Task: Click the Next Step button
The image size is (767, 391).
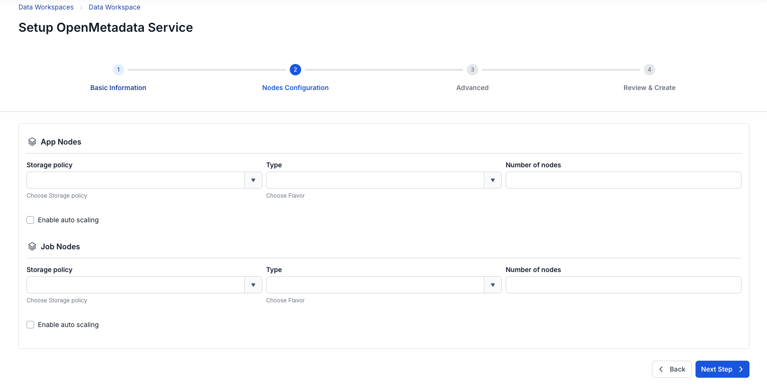Action: click(722, 369)
